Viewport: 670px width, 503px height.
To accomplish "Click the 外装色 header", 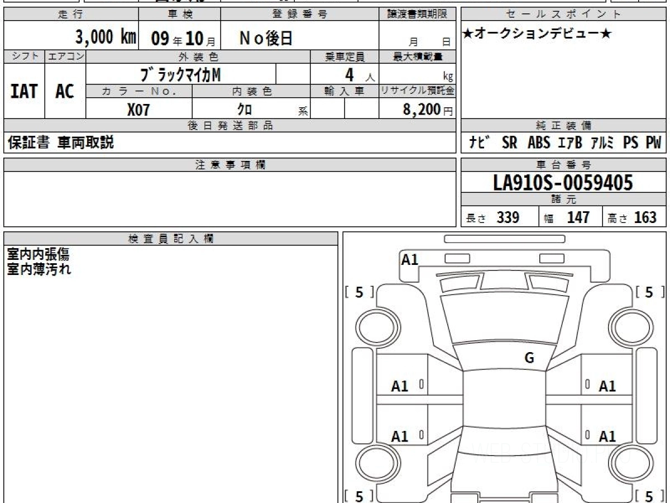I will click(198, 56).
